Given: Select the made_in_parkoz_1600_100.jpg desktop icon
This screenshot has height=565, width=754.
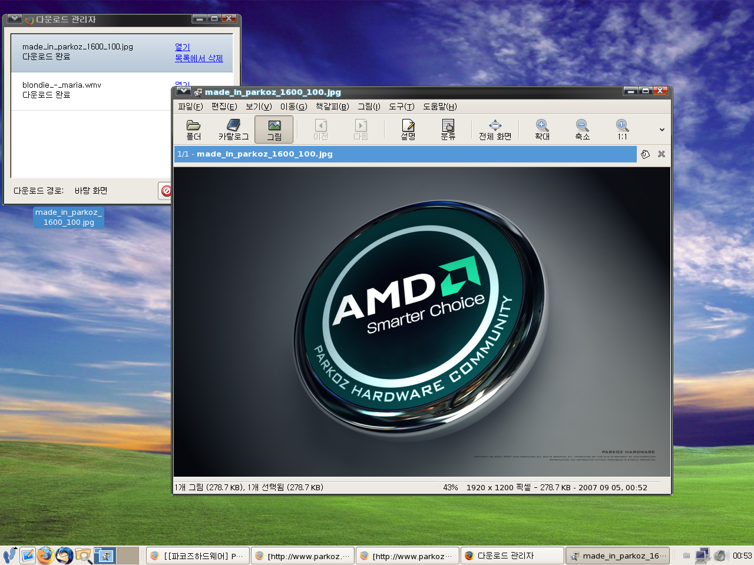Looking at the screenshot, I should pos(68,217).
